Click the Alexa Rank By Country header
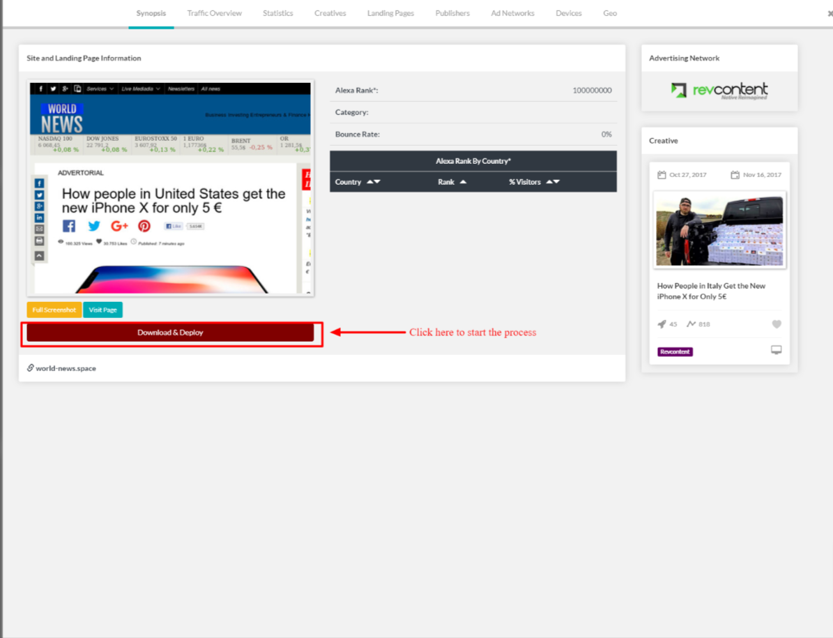The width and height of the screenshot is (833, 638). (x=473, y=161)
